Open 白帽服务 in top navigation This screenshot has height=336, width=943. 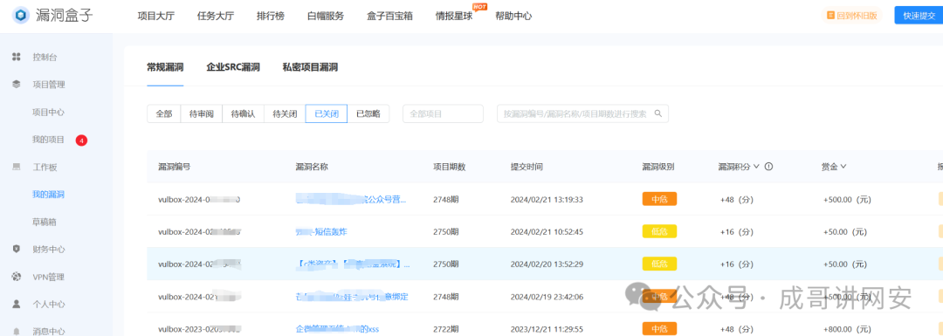pos(326,17)
